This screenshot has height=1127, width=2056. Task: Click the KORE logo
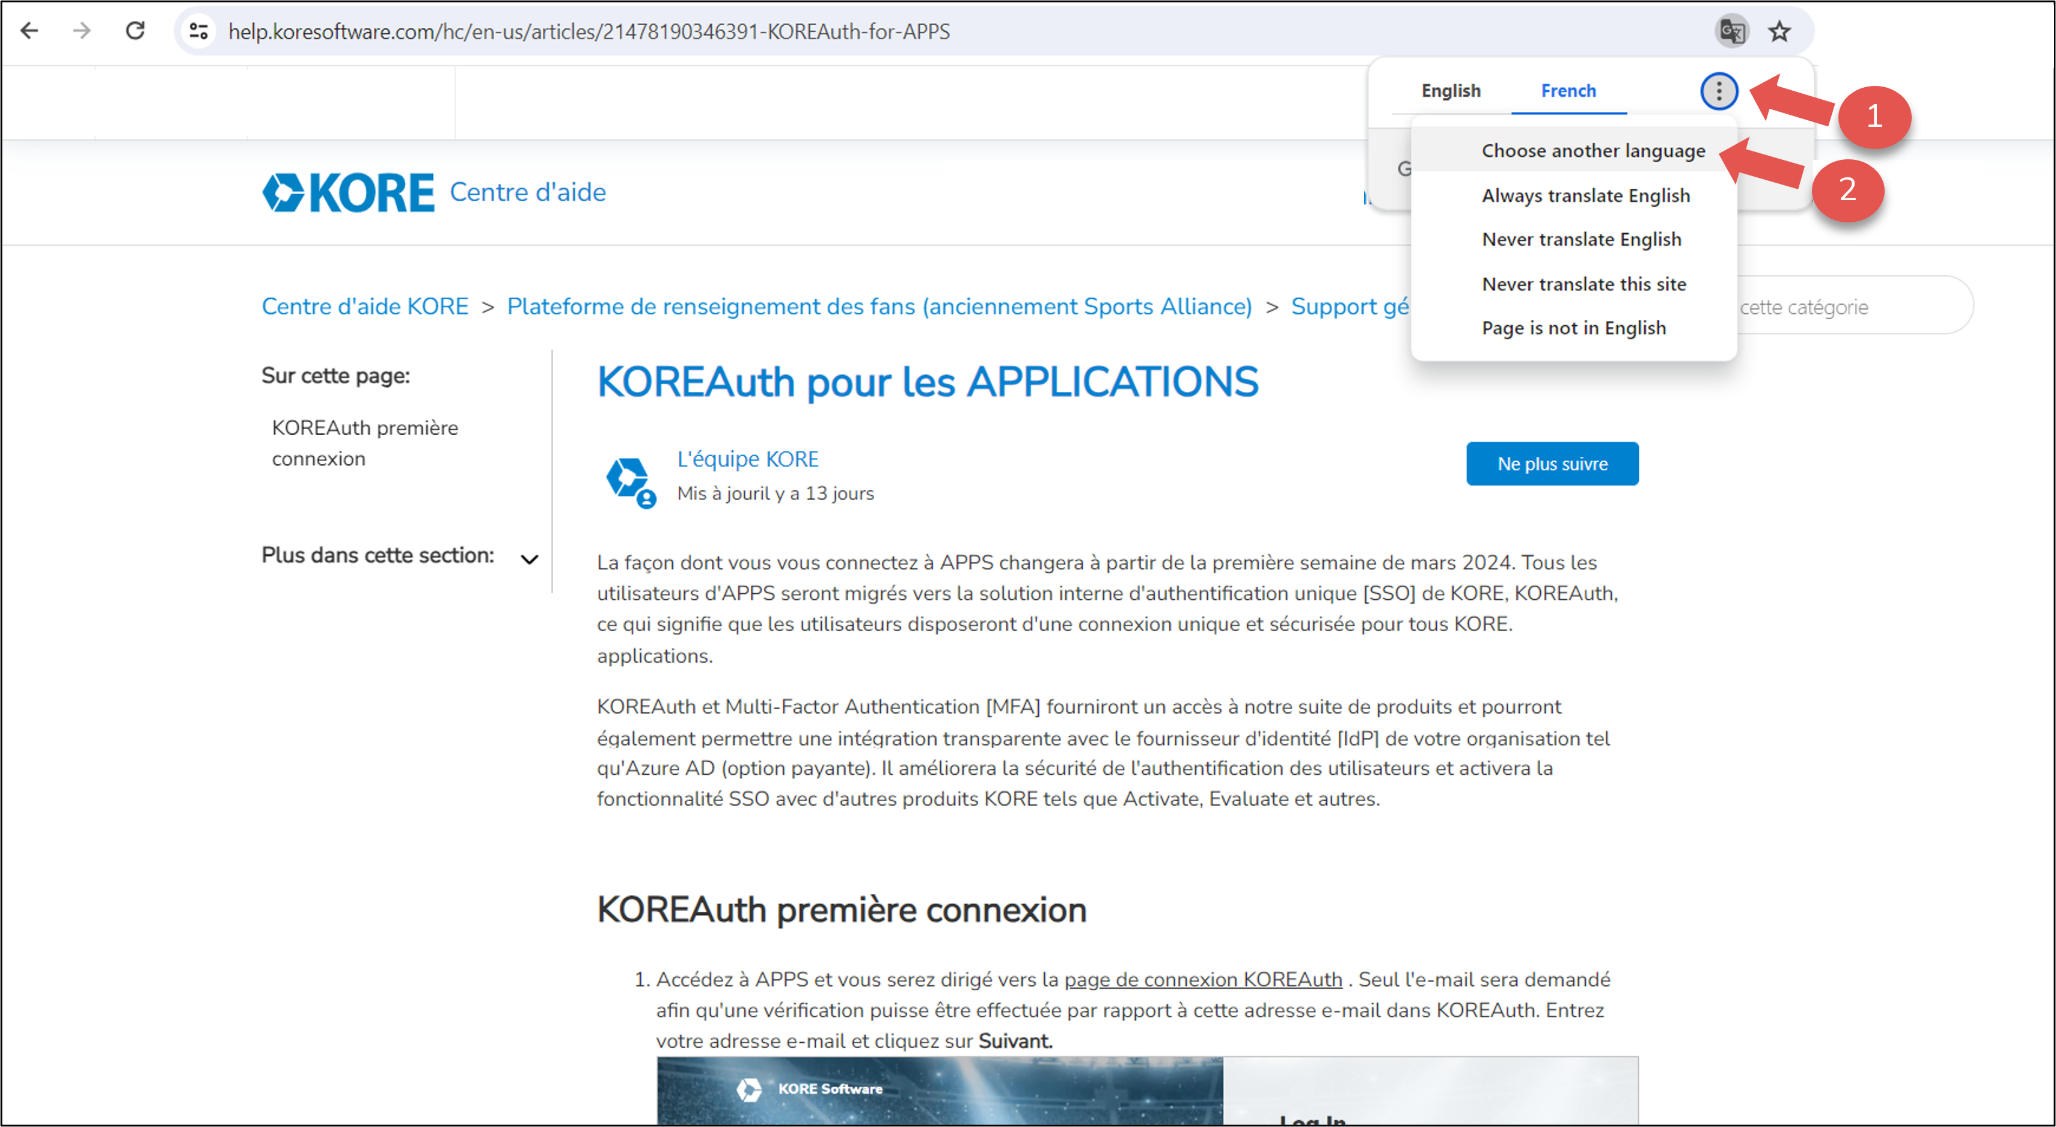tap(348, 192)
